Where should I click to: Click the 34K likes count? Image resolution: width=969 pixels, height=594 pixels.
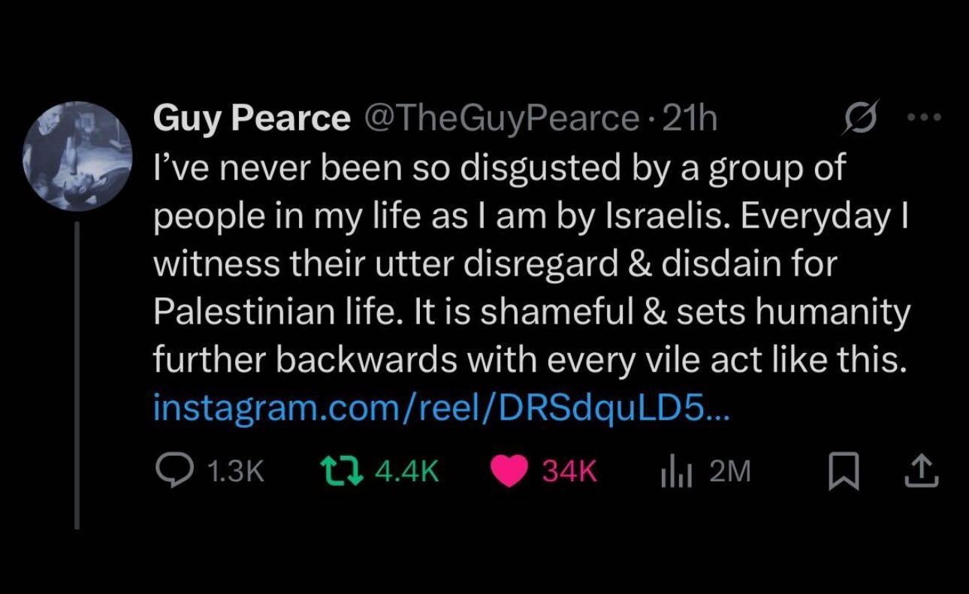tap(569, 471)
